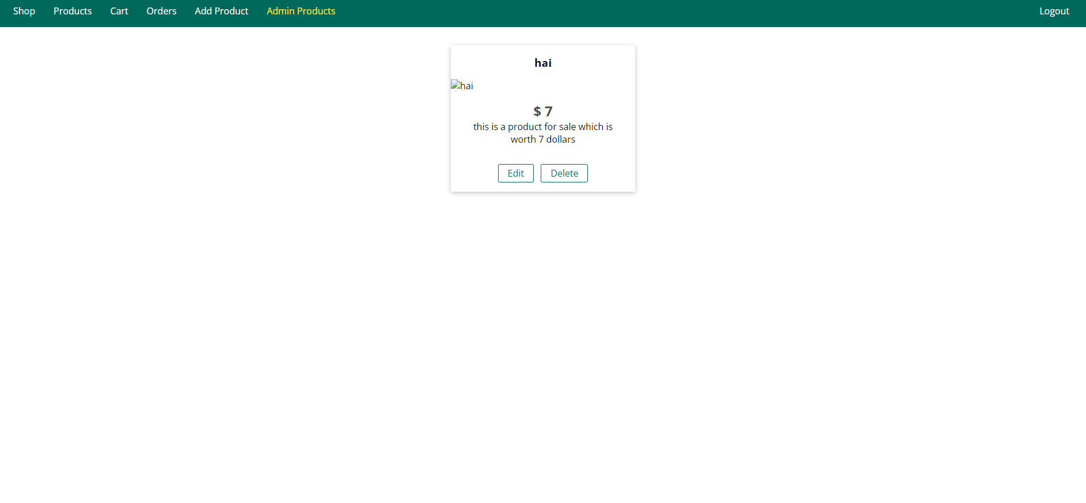Click the broken image icon on product card
Viewport: 1086px width, 503px height.
455,85
